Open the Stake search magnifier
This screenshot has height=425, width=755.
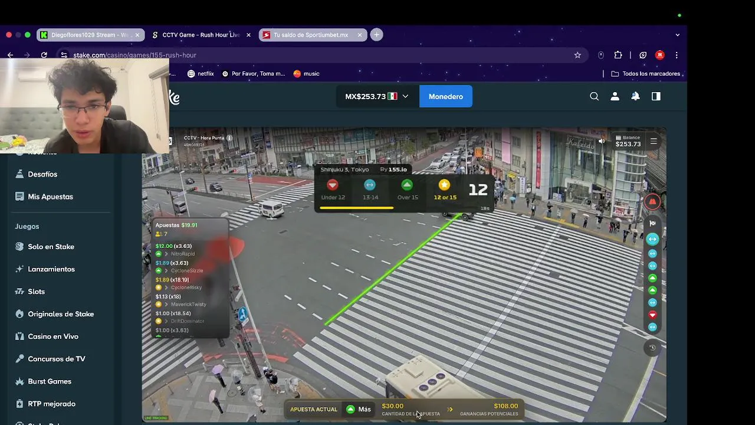(x=594, y=96)
